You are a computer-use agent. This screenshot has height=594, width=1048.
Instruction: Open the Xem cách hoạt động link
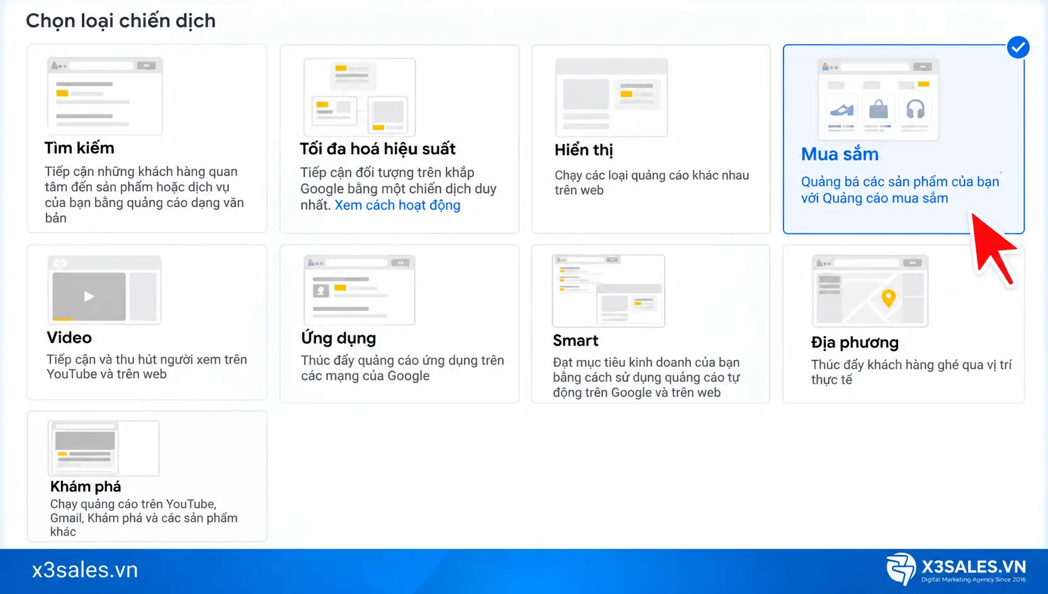397,205
